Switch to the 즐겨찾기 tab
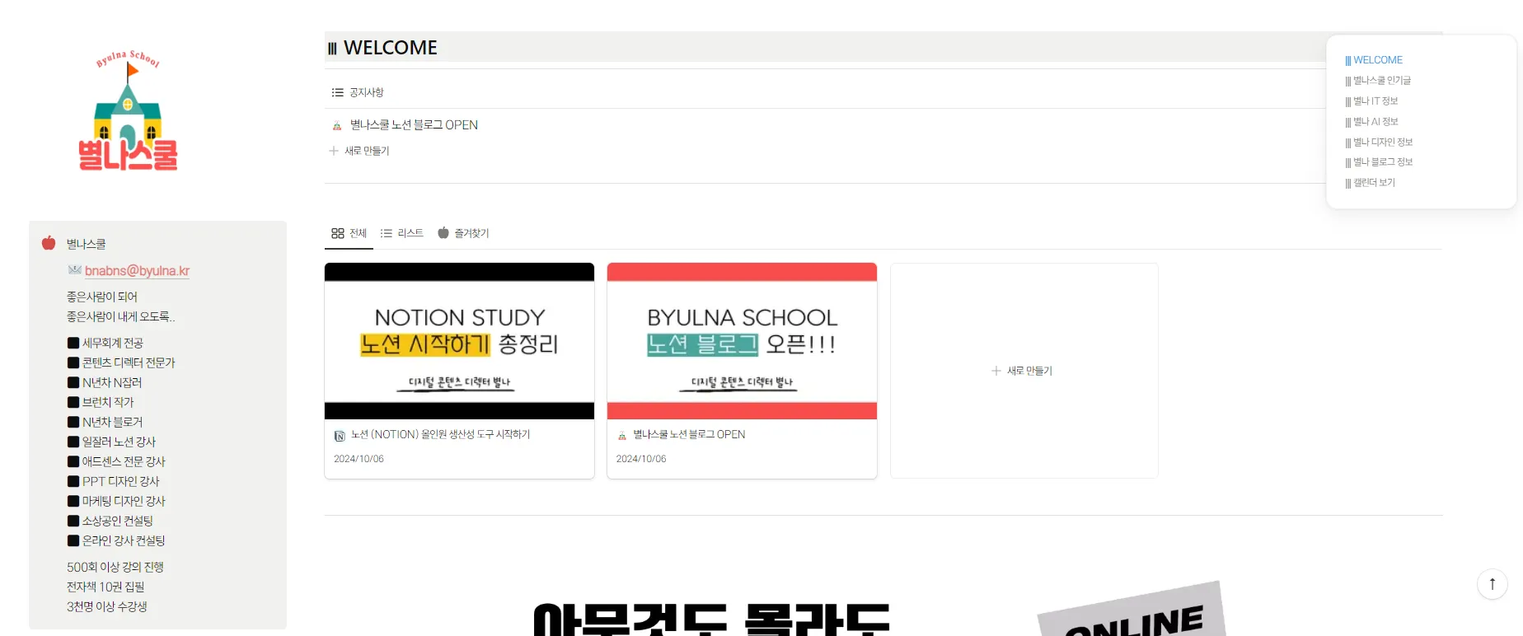This screenshot has height=636, width=1523. 463,233
